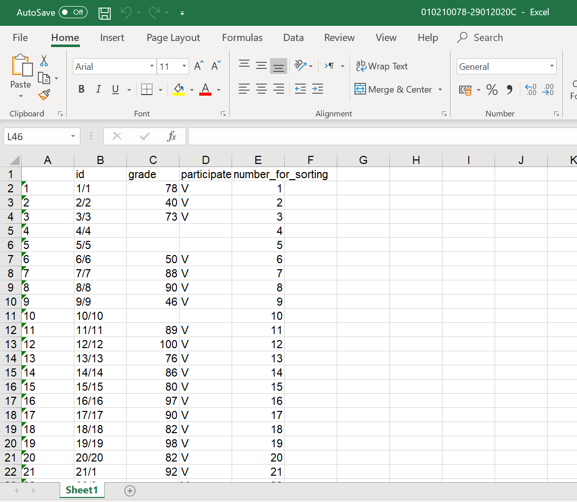Click the Orientation text angle icon
The width and height of the screenshot is (577, 502).
pos(300,66)
